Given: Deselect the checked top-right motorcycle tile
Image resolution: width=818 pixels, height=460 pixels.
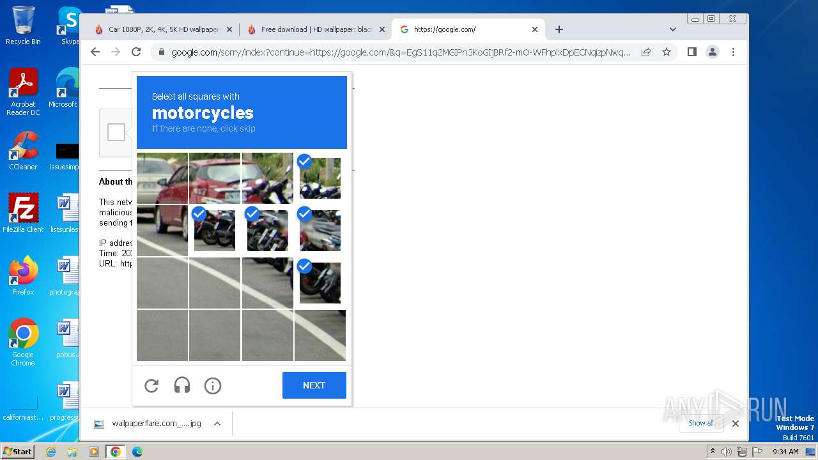Looking at the screenshot, I should (320, 178).
